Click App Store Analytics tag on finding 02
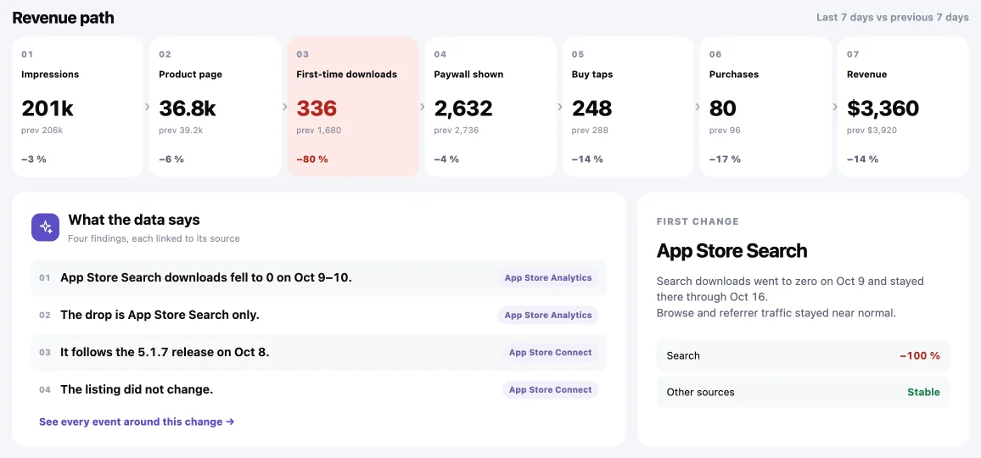Image resolution: width=981 pixels, height=458 pixels. (x=548, y=315)
